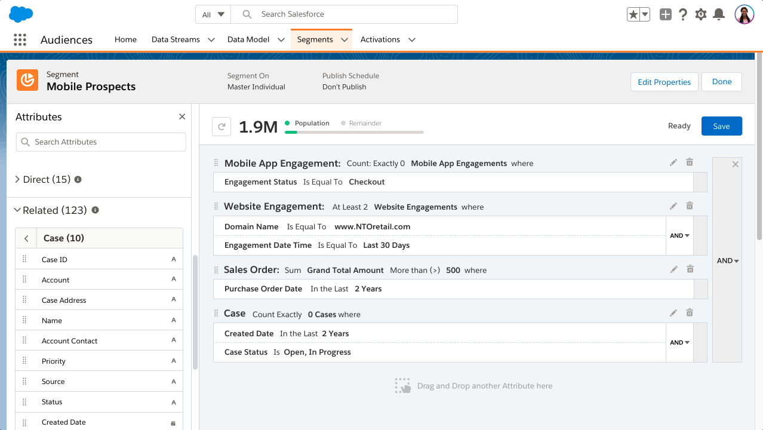Image resolution: width=763 pixels, height=430 pixels.
Task: Click the Search Attributes input field
Action: 101,142
